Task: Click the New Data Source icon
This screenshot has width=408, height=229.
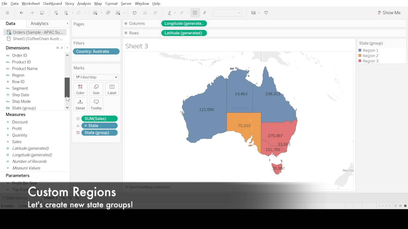Action: coord(56,13)
